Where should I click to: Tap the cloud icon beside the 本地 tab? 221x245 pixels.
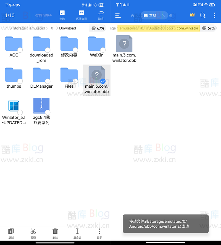point(171,16)
